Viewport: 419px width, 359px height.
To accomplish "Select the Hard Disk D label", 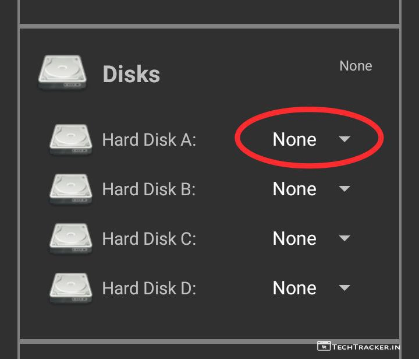I will 149,288.
